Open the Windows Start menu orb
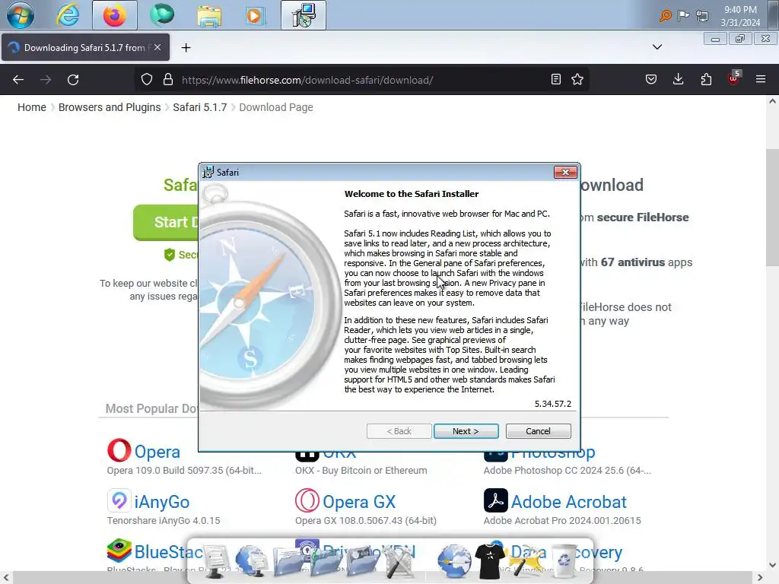This screenshot has width=779, height=584. pos(21,15)
